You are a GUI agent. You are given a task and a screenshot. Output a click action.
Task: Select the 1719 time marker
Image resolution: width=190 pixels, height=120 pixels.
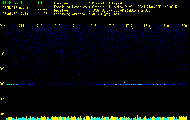165,26
